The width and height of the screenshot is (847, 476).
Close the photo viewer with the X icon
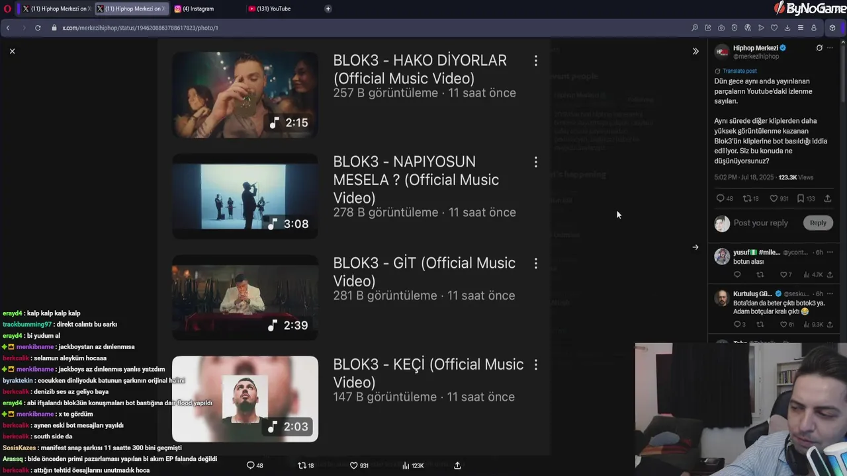pos(12,51)
